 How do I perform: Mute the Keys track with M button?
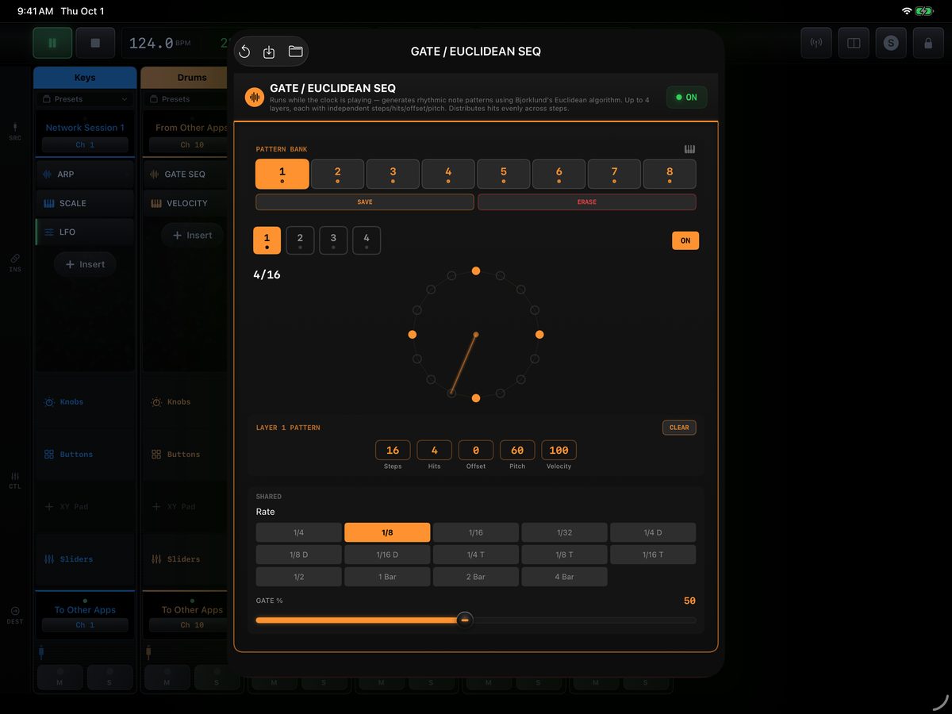59,678
